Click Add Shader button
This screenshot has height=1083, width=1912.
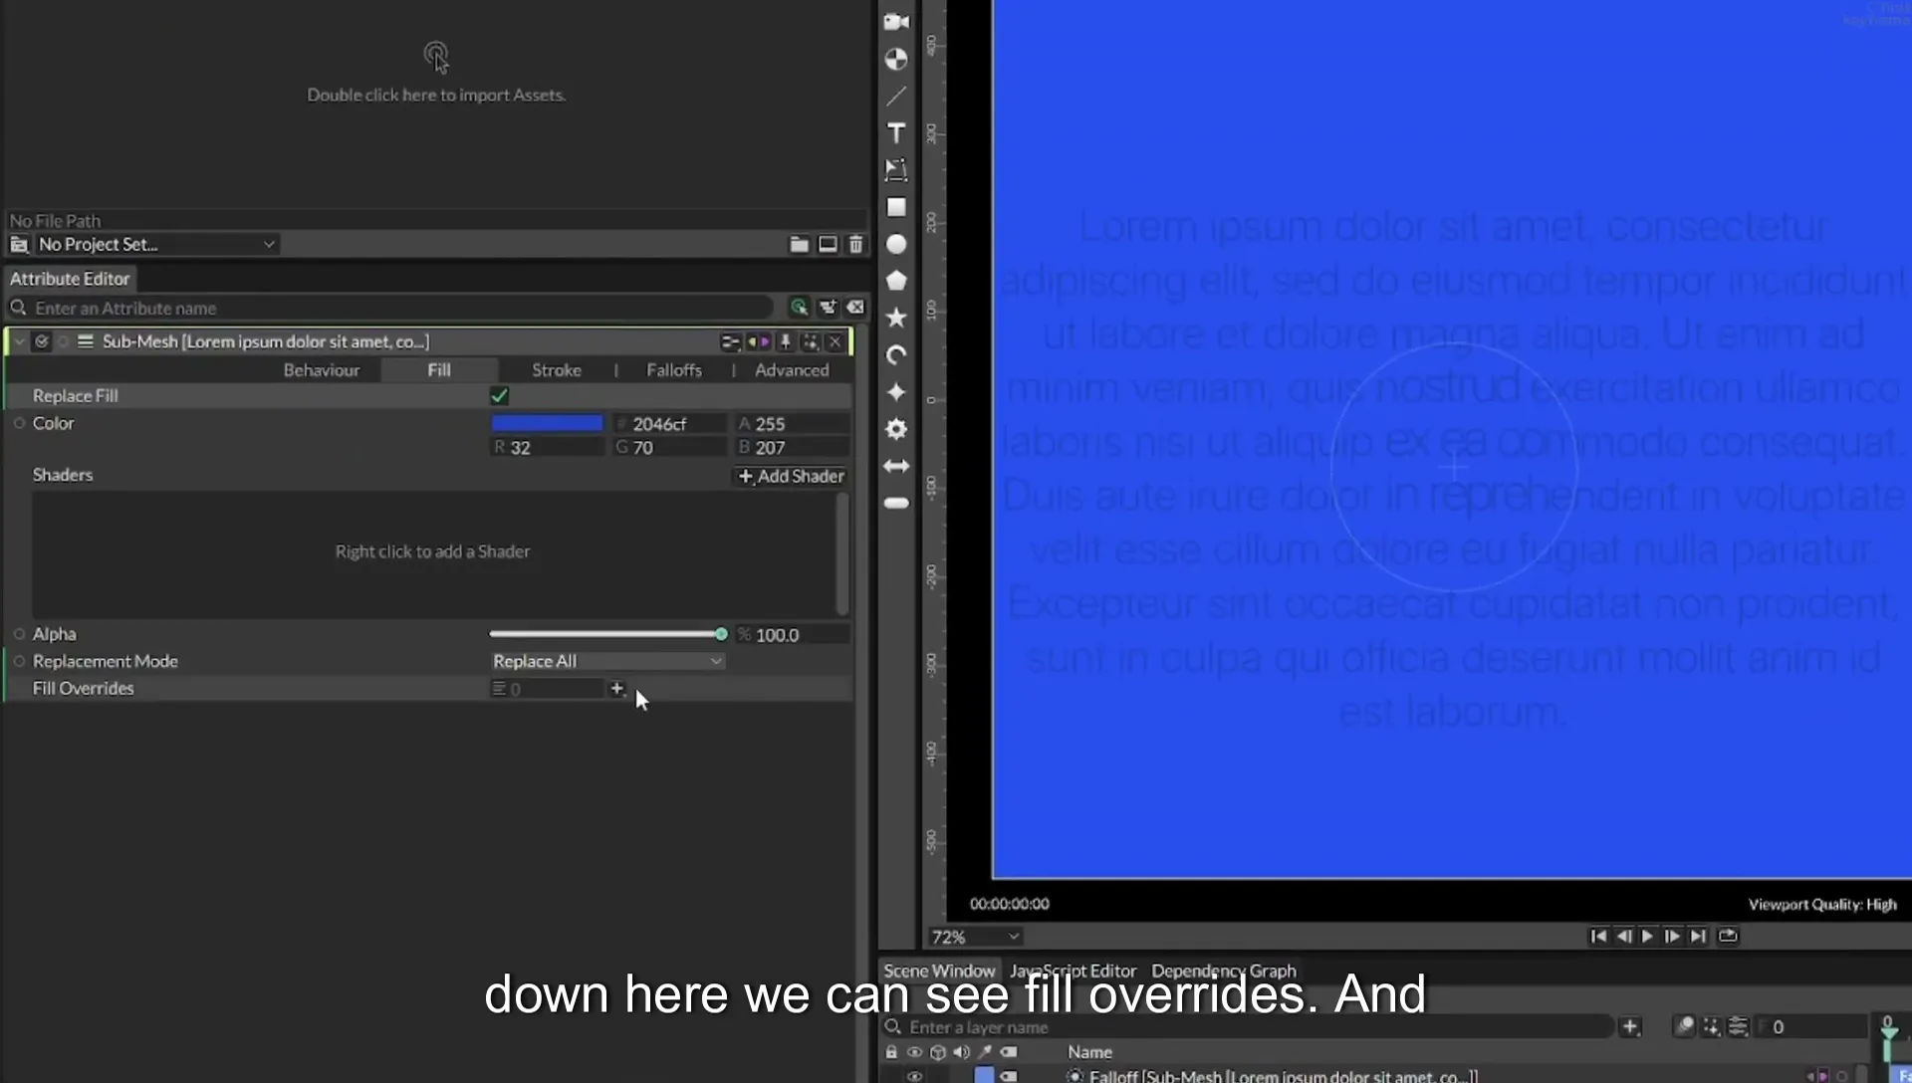tap(791, 476)
